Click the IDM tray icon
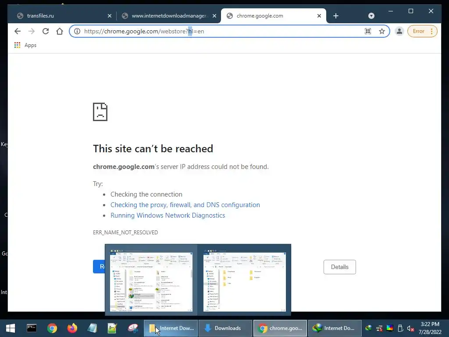Screen dimensions: 449x337 (x=368, y=328)
